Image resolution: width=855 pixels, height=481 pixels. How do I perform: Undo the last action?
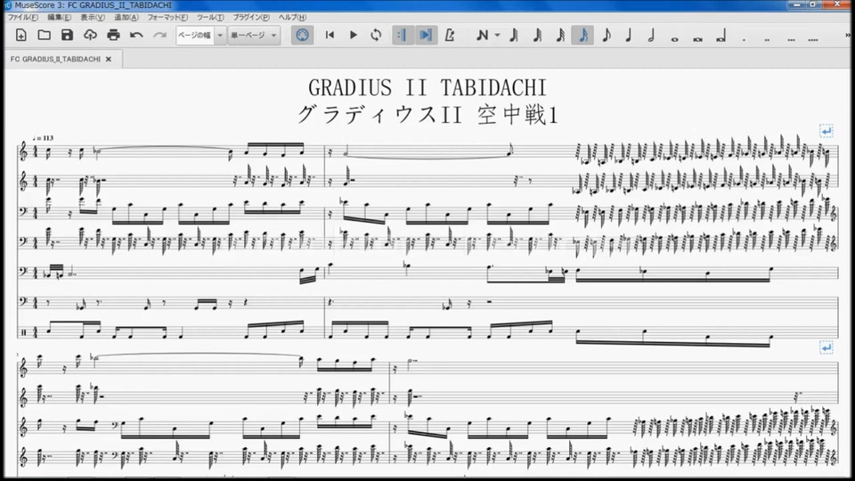point(136,36)
